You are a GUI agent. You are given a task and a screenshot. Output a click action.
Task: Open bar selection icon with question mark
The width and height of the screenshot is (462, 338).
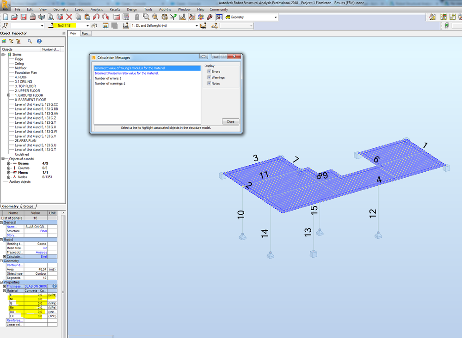tap(51, 25)
